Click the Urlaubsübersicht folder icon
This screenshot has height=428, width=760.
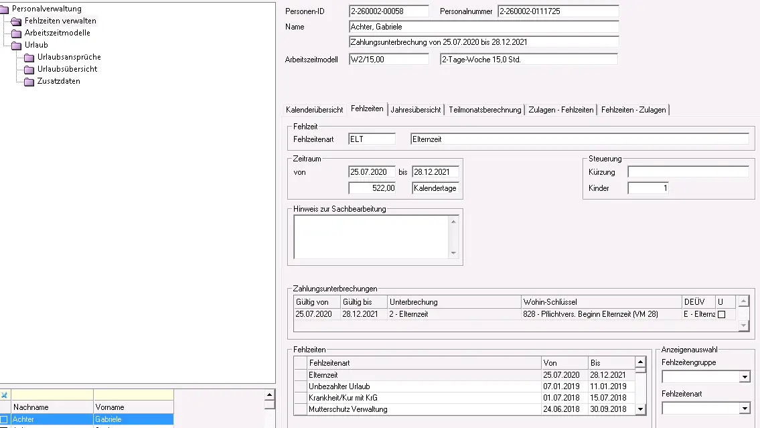point(29,69)
